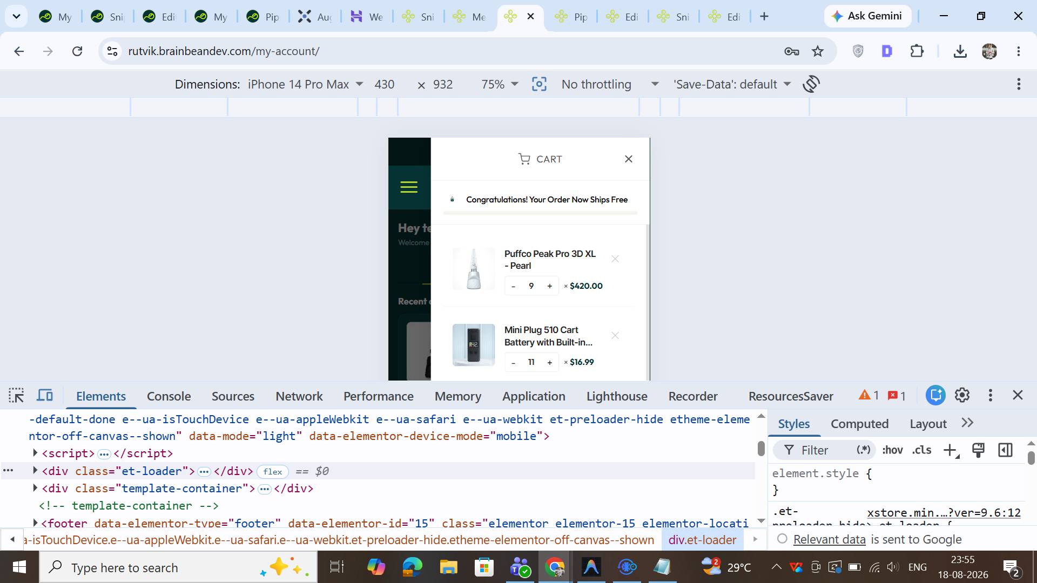Image resolution: width=1037 pixels, height=583 pixels.
Task: Open the No throttling dropdown
Action: (610, 84)
